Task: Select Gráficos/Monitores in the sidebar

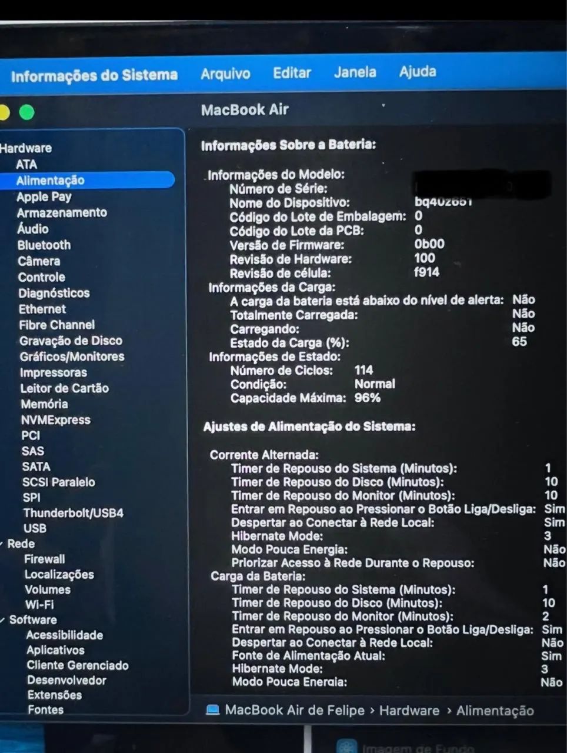Action: point(72,356)
